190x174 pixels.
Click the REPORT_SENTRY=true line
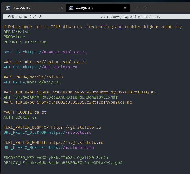tap(25, 42)
